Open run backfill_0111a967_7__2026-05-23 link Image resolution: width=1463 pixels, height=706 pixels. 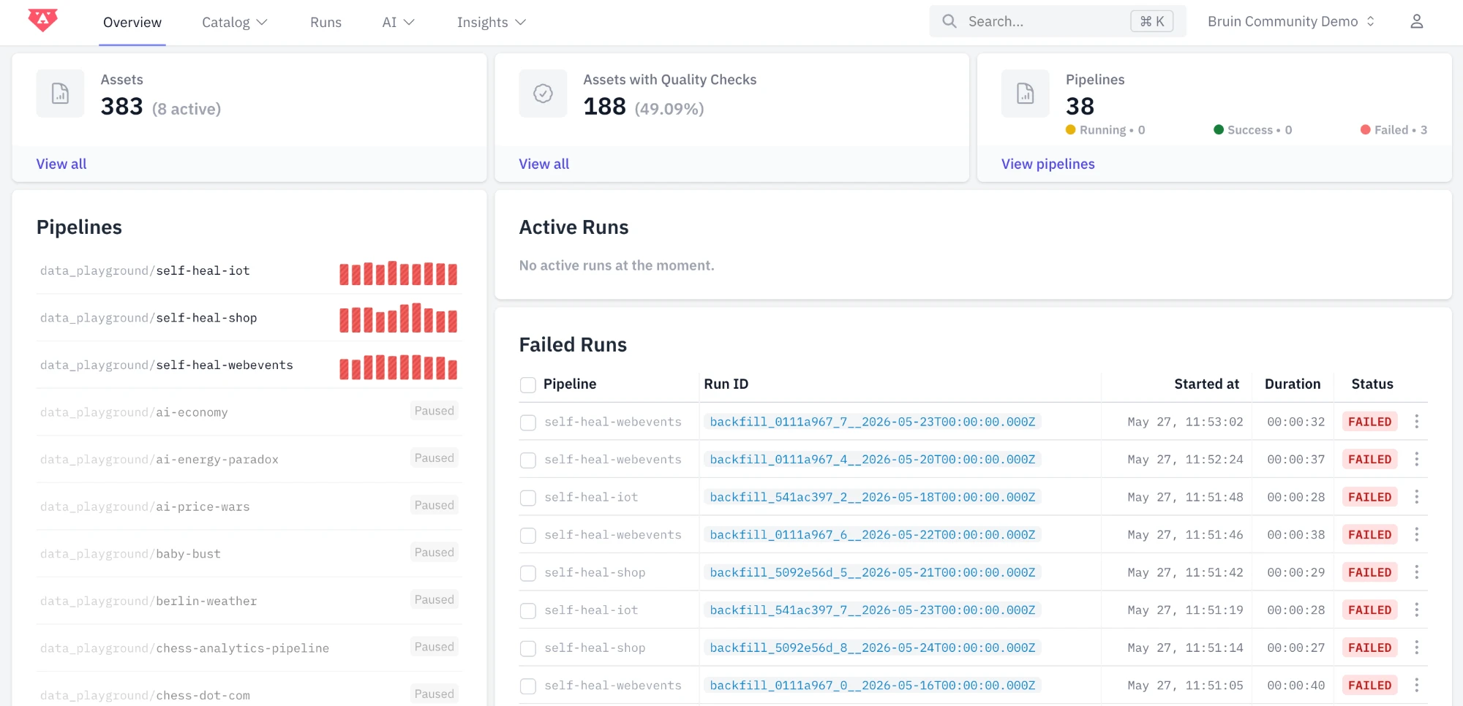pyautogui.click(x=873, y=422)
